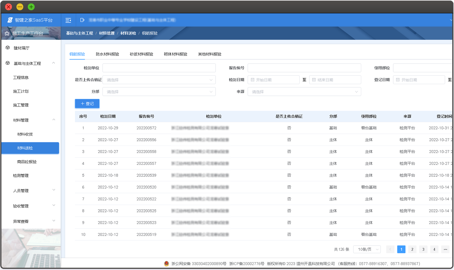Click report number 202200539
454x270 pixels.
coord(146,175)
